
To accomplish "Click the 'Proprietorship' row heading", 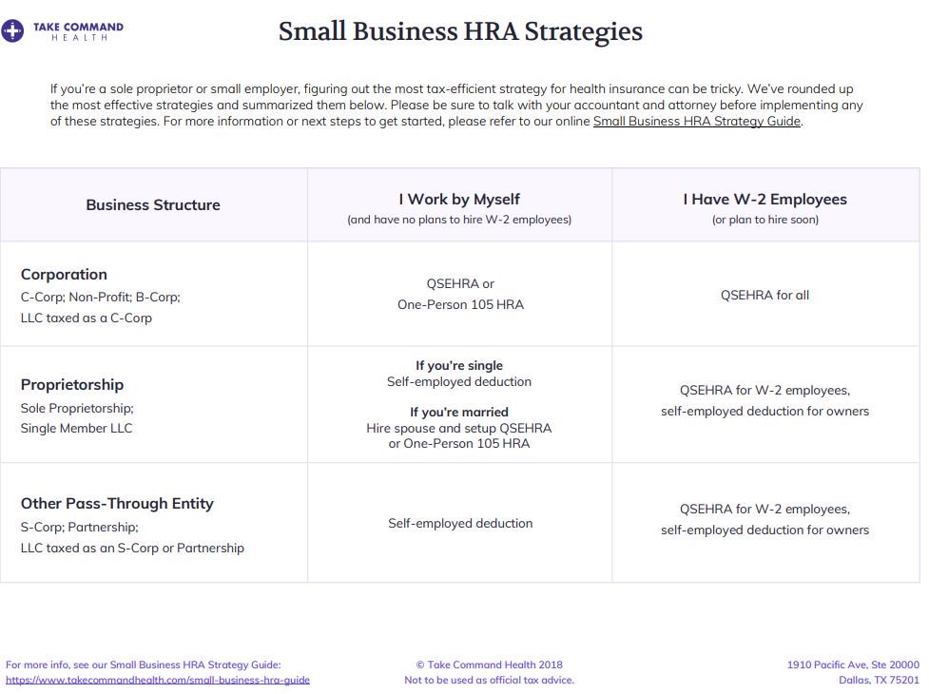I will pyautogui.click(x=72, y=384).
